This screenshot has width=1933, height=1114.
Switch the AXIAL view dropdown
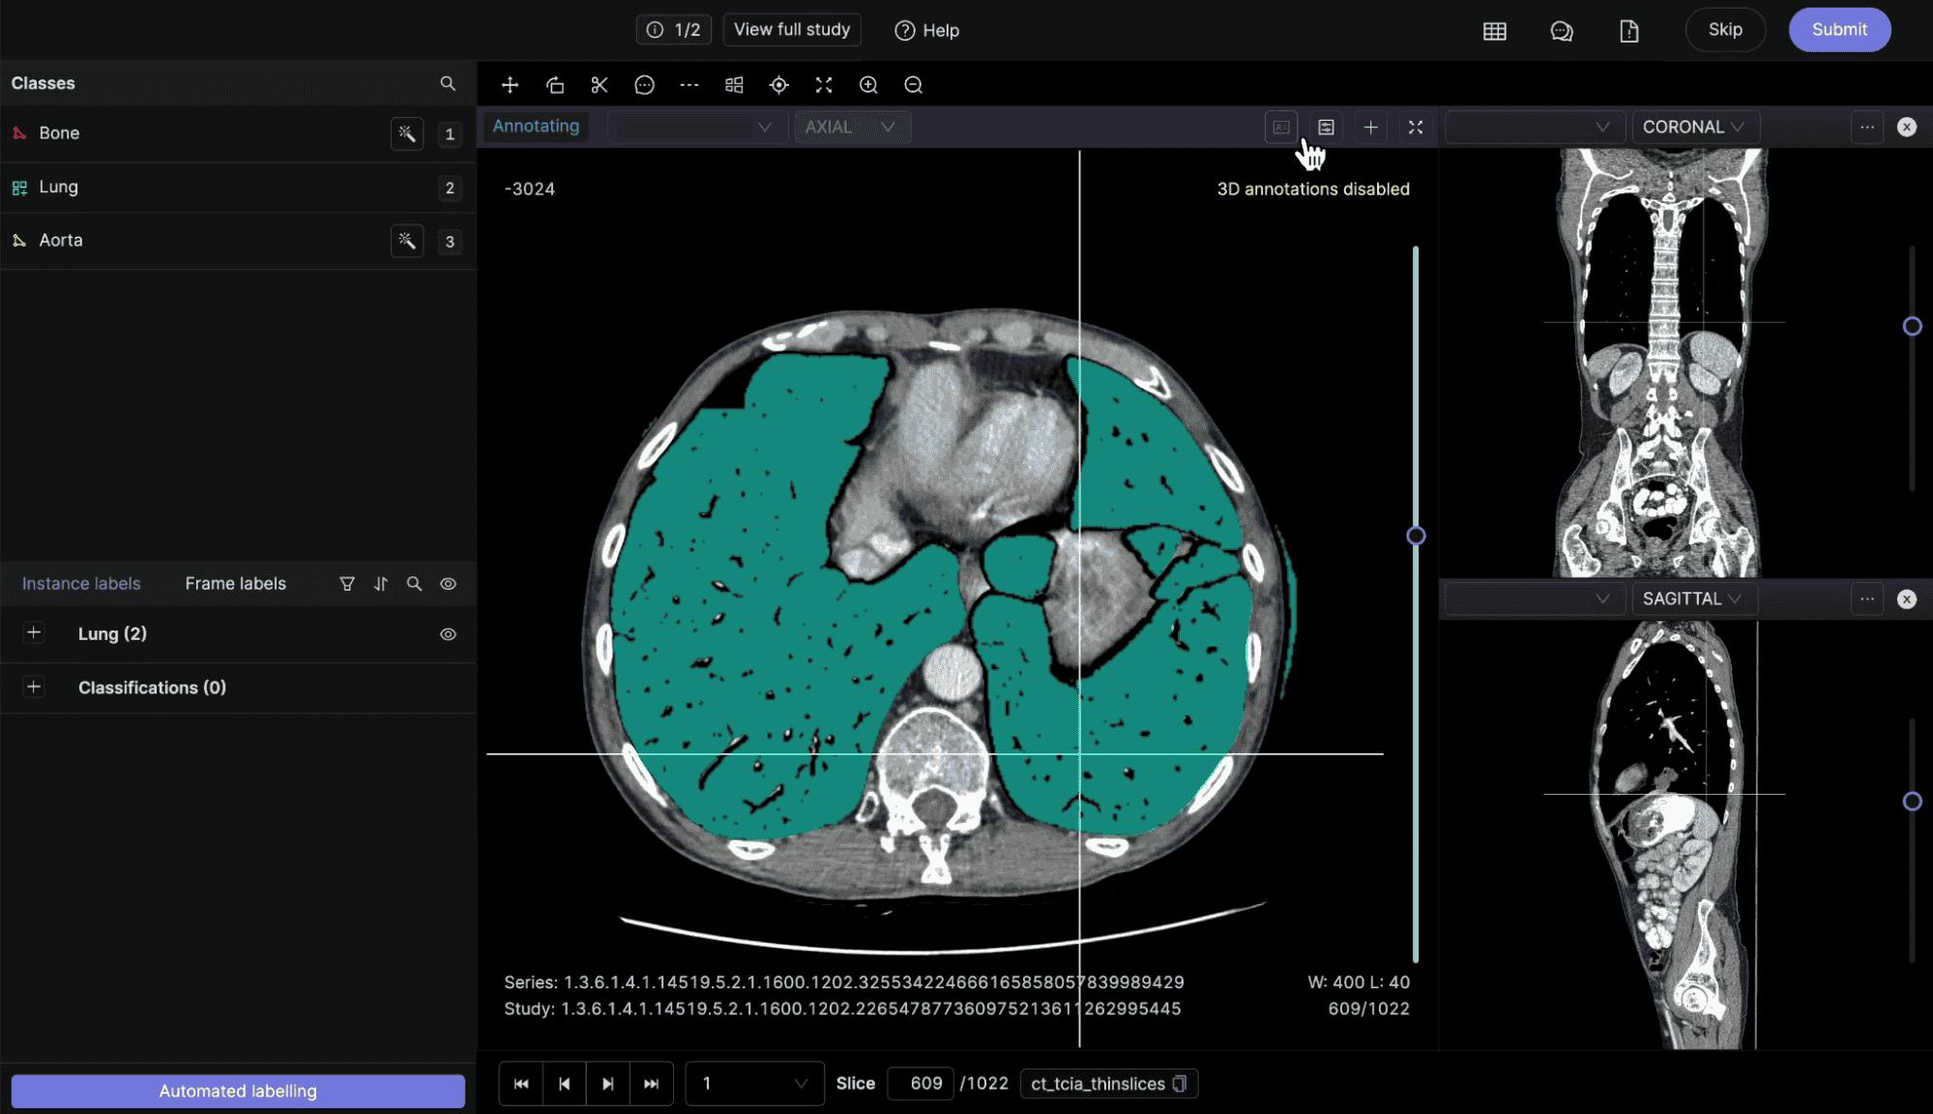850,126
